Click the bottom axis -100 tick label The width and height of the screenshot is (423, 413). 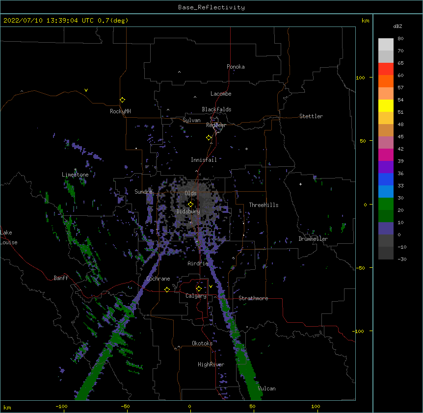pos(61,406)
